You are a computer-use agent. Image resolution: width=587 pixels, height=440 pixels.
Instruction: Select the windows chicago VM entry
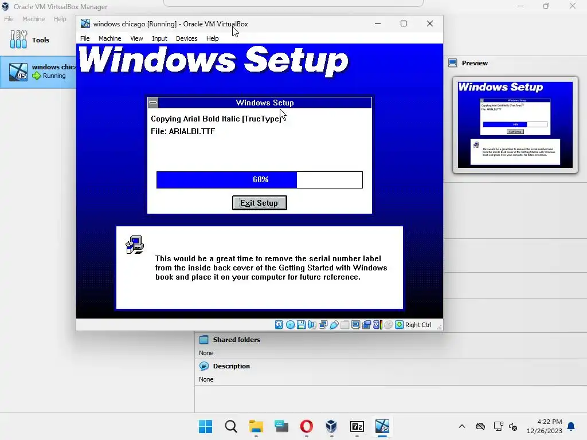pyautogui.click(x=38, y=72)
